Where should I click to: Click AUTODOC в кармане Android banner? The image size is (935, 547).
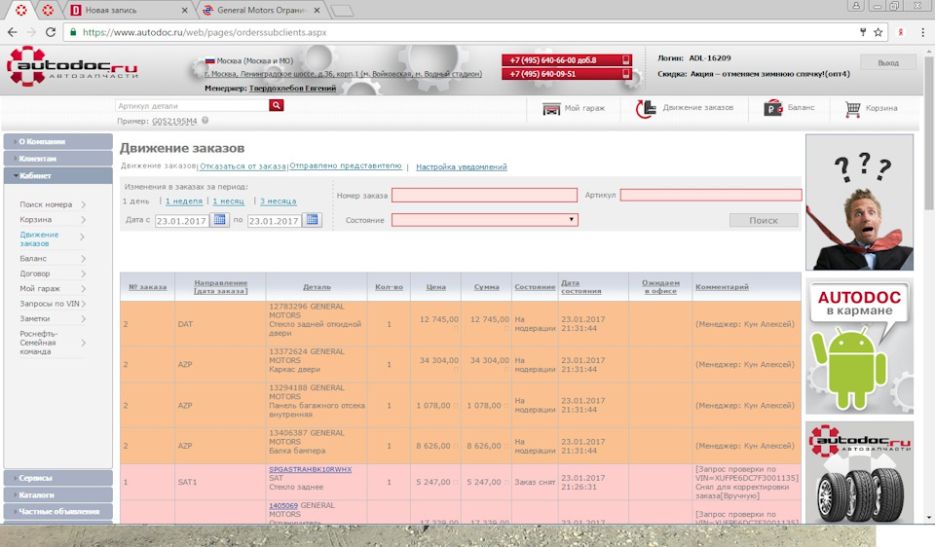click(859, 346)
